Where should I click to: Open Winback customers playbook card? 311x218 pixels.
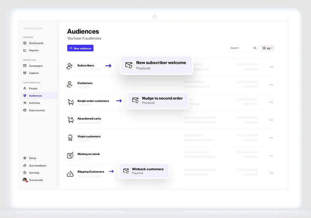[x=144, y=171]
